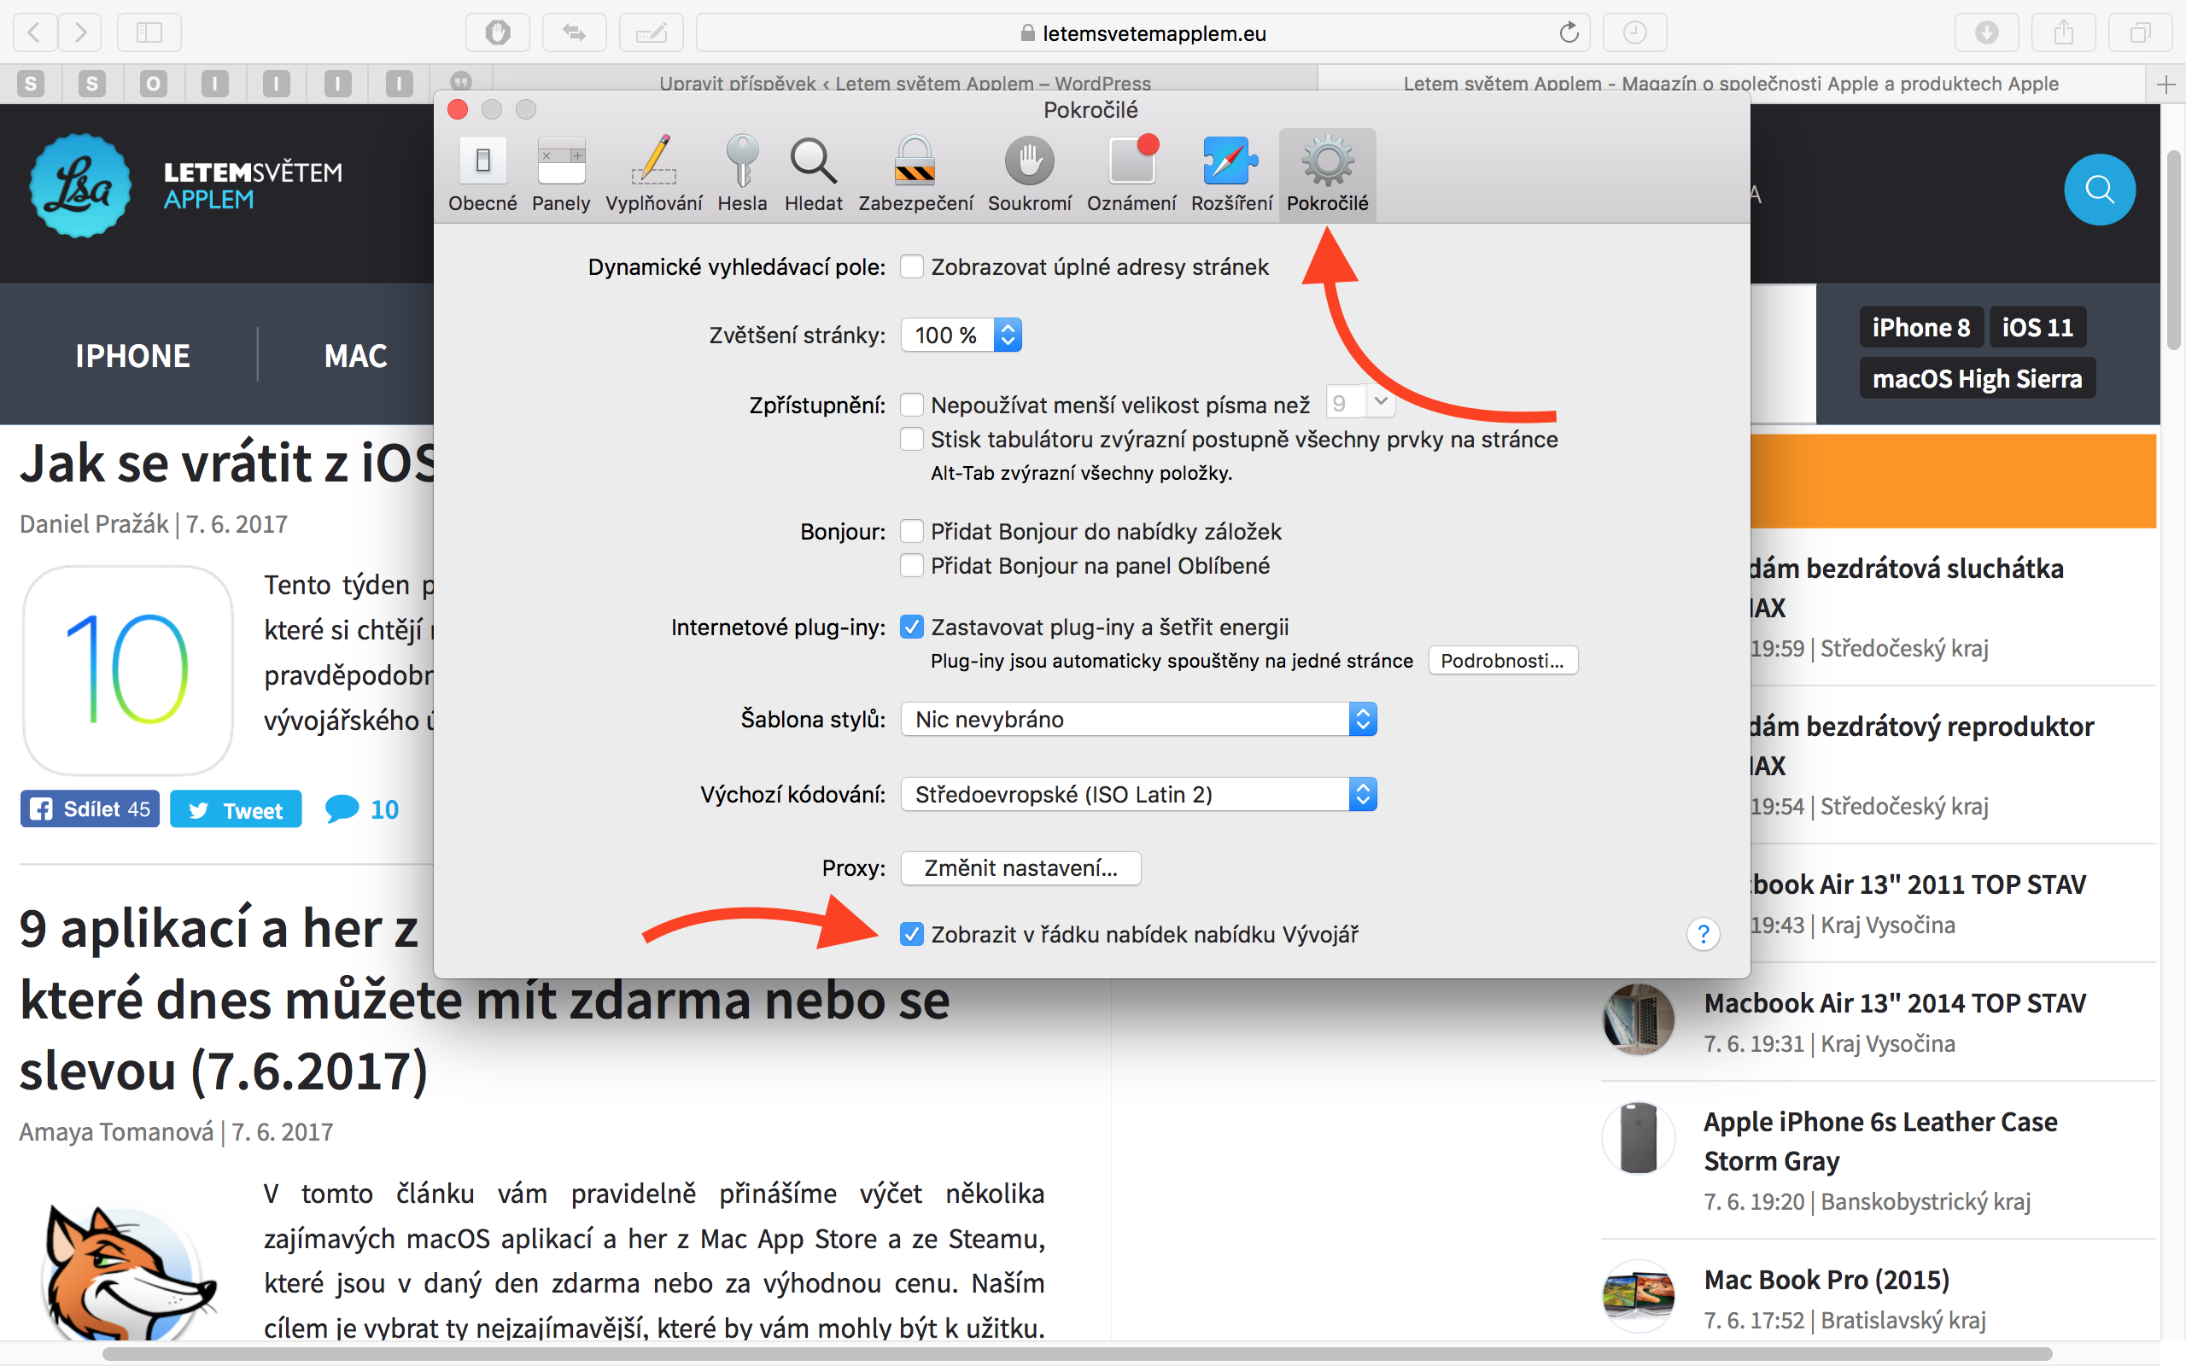Toggle the Safari sidebar button
Image resolution: width=2186 pixels, height=1366 pixels.
coord(149,33)
